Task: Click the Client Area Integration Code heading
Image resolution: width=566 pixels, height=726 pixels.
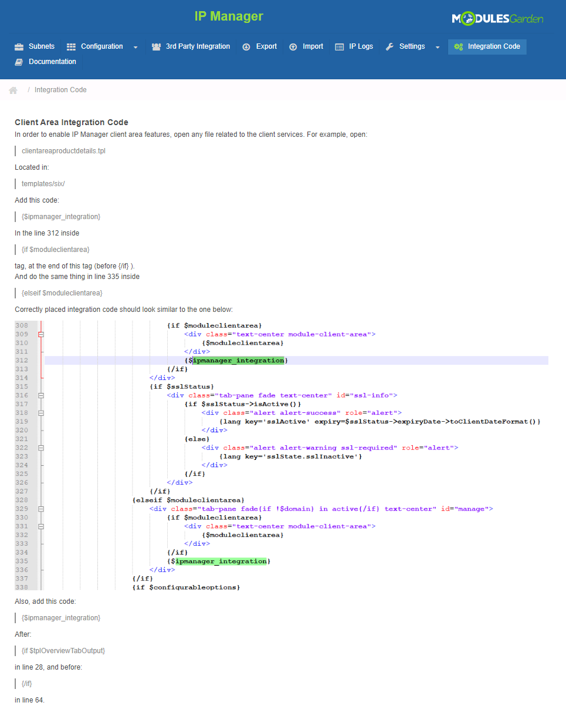Action: [72, 122]
